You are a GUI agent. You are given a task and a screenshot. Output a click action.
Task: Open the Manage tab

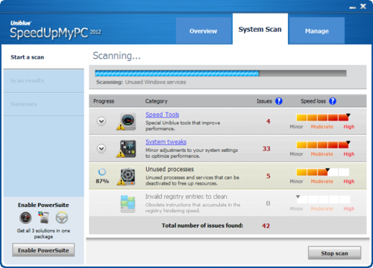tap(317, 31)
